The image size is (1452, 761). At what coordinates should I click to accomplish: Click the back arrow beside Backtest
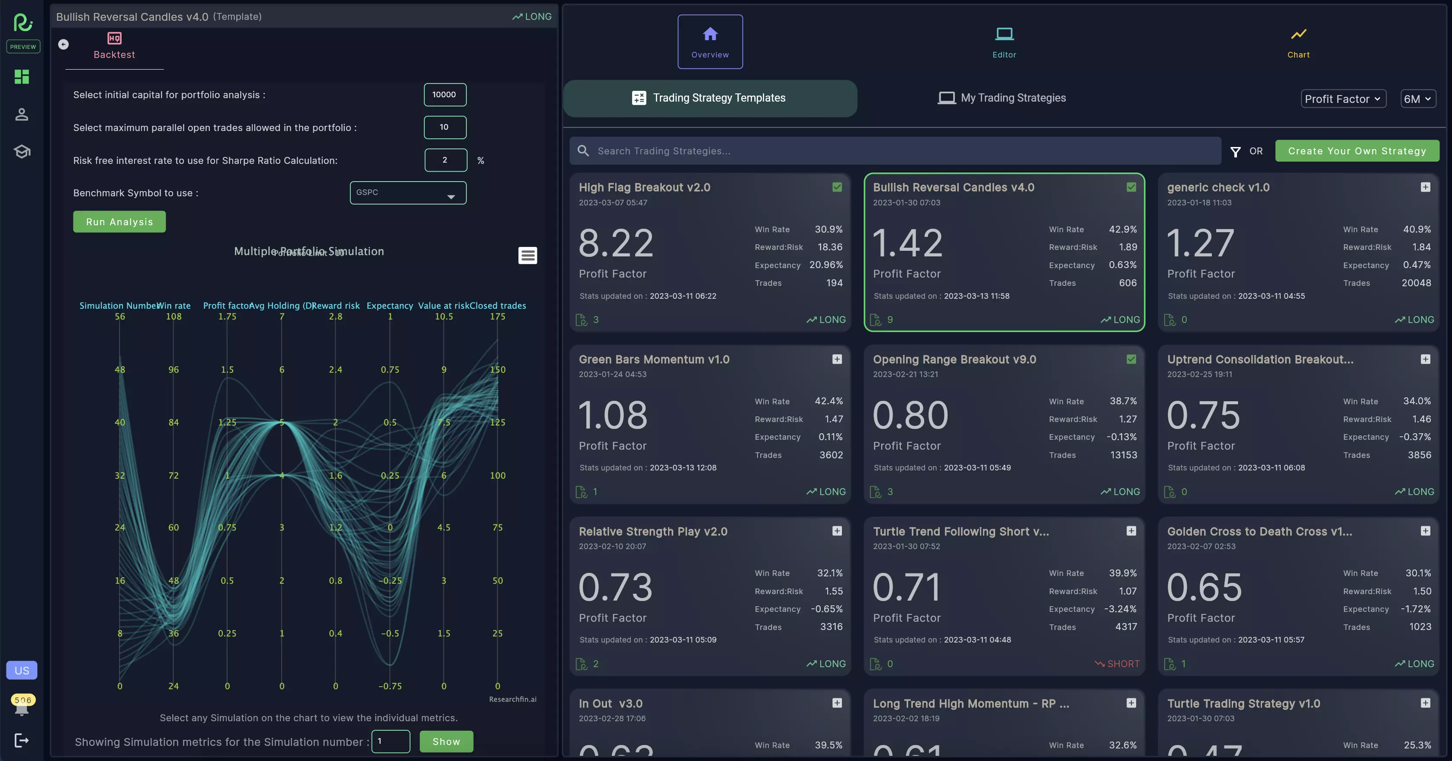64,45
